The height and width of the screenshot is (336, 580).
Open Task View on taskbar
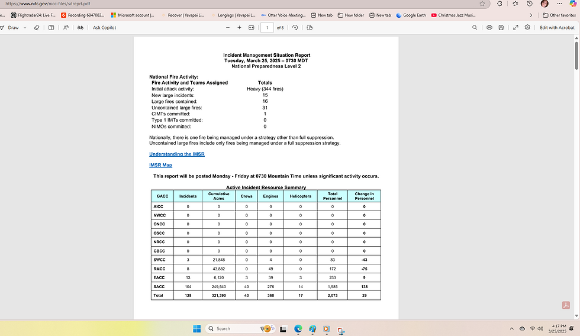[x=283, y=329]
